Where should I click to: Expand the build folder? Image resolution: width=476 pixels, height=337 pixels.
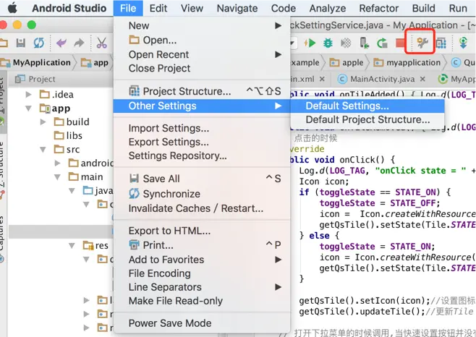point(43,121)
